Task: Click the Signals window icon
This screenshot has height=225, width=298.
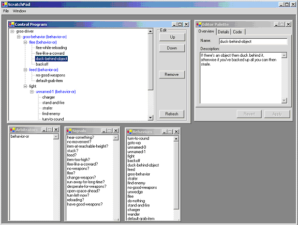Action: point(69,131)
